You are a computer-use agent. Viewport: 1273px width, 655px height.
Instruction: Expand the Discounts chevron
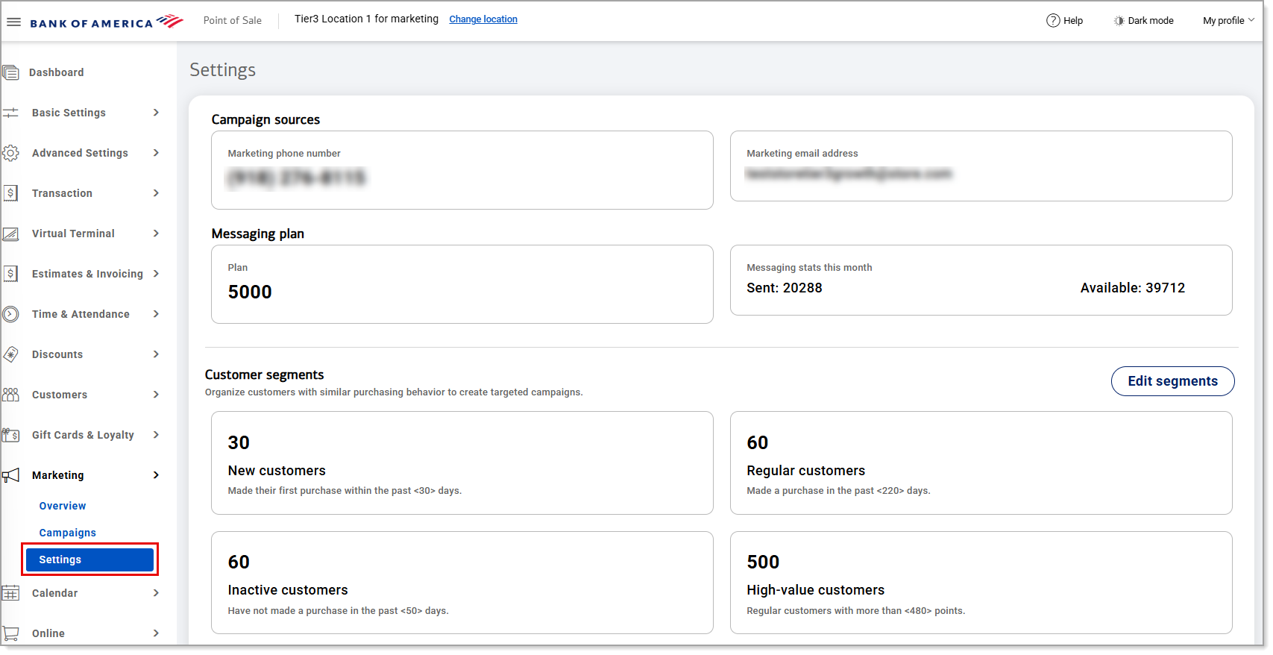click(156, 354)
